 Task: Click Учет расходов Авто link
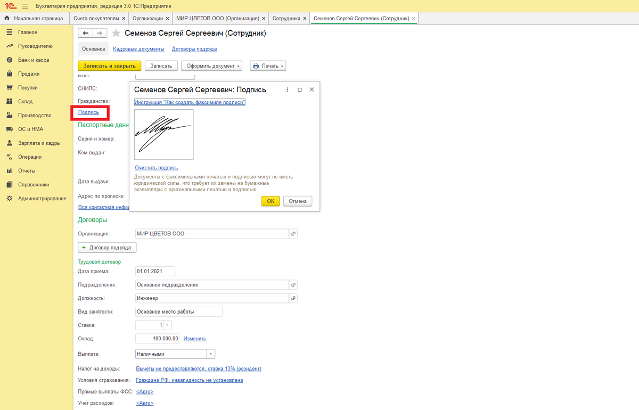tap(145, 404)
